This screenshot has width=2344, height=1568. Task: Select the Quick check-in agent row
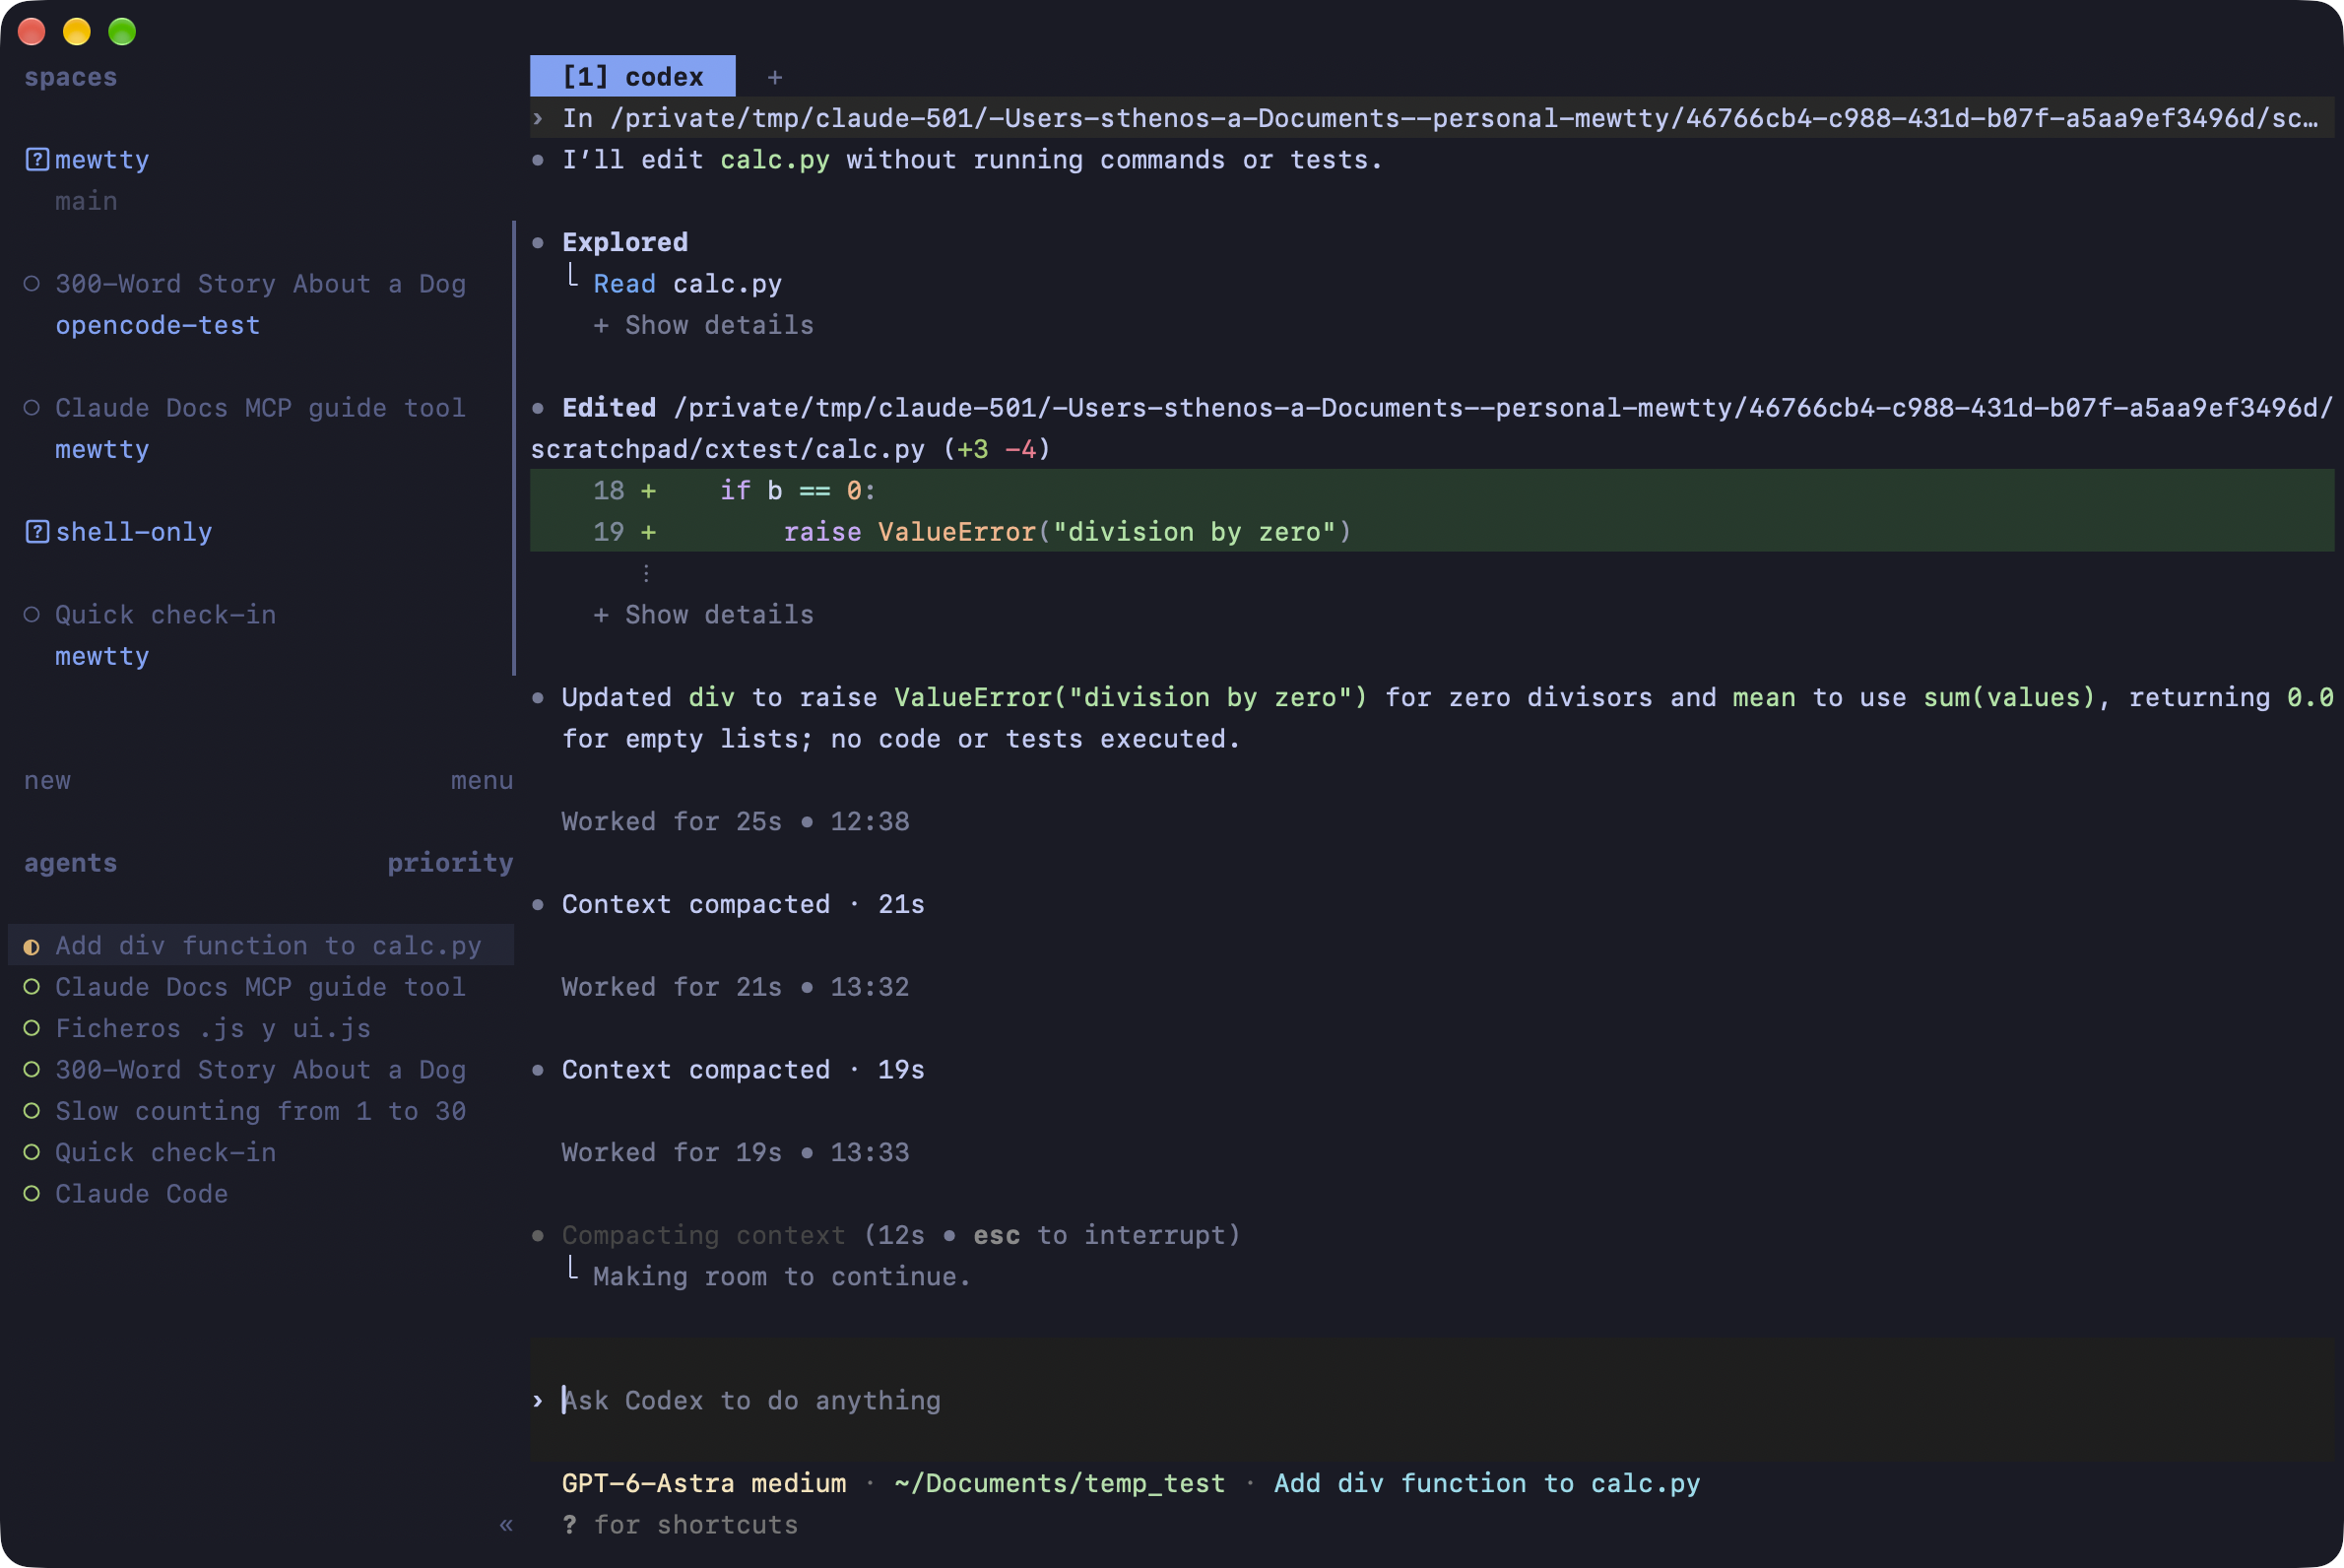(x=261, y=1152)
